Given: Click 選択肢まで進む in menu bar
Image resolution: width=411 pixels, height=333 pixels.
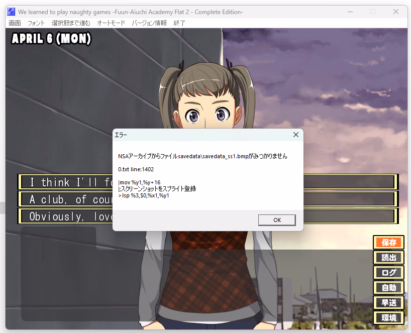Looking at the screenshot, I should click(x=71, y=23).
